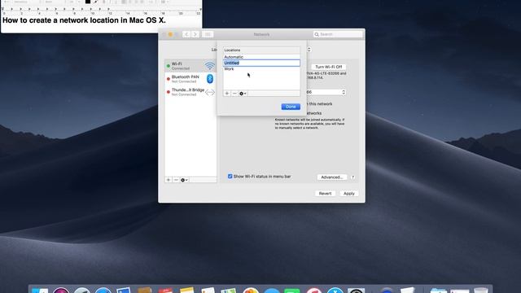Click Turn Wi-Fi Off
Screen dimensions: 521x293
click(x=328, y=67)
